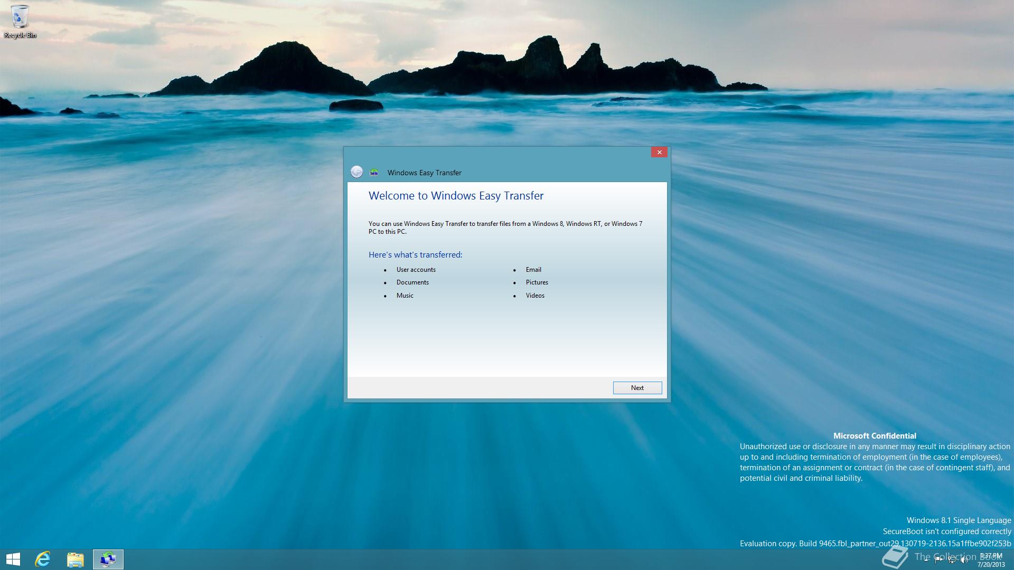Open the Start button on taskbar
Image resolution: width=1014 pixels, height=570 pixels.
(13, 559)
